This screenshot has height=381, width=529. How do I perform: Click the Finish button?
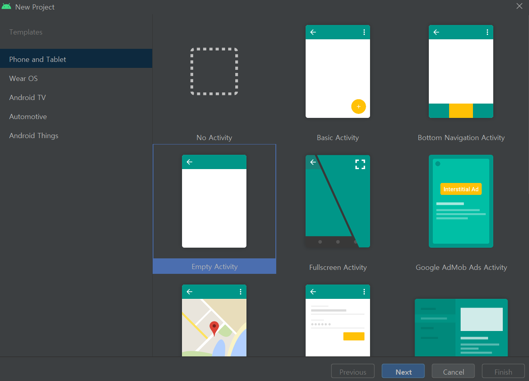click(x=503, y=371)
